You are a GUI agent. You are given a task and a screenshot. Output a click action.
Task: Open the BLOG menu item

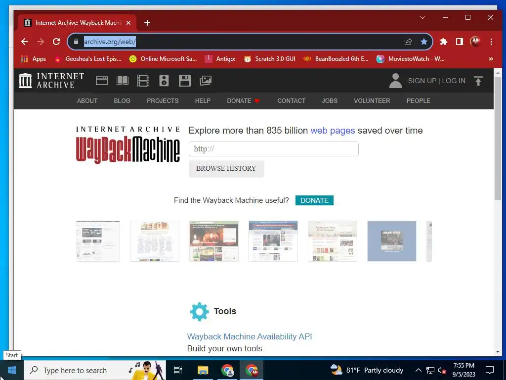pyautogui.click(x=122, y=101)
